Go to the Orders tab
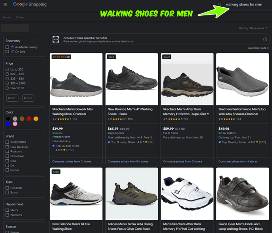Viewport: 272px width, 233px height. click(x=20, y=17)
